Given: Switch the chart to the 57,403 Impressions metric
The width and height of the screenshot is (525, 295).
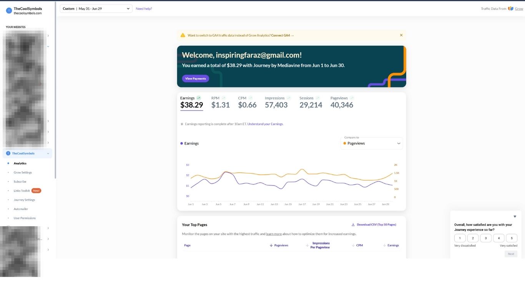Looking at the screenshot, I should click(276, 105).
